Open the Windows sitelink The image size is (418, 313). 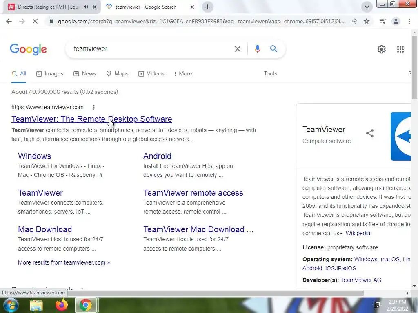[x=34, y=156]
